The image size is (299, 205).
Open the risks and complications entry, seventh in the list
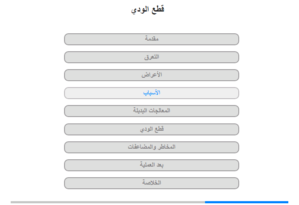pos(151,147)
